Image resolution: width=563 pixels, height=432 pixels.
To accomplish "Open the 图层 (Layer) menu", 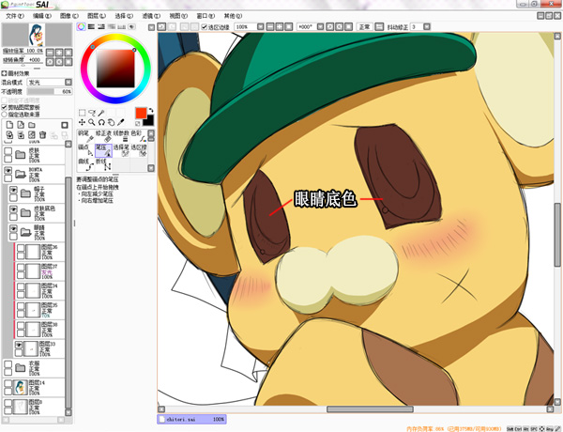I will [96, 17].
